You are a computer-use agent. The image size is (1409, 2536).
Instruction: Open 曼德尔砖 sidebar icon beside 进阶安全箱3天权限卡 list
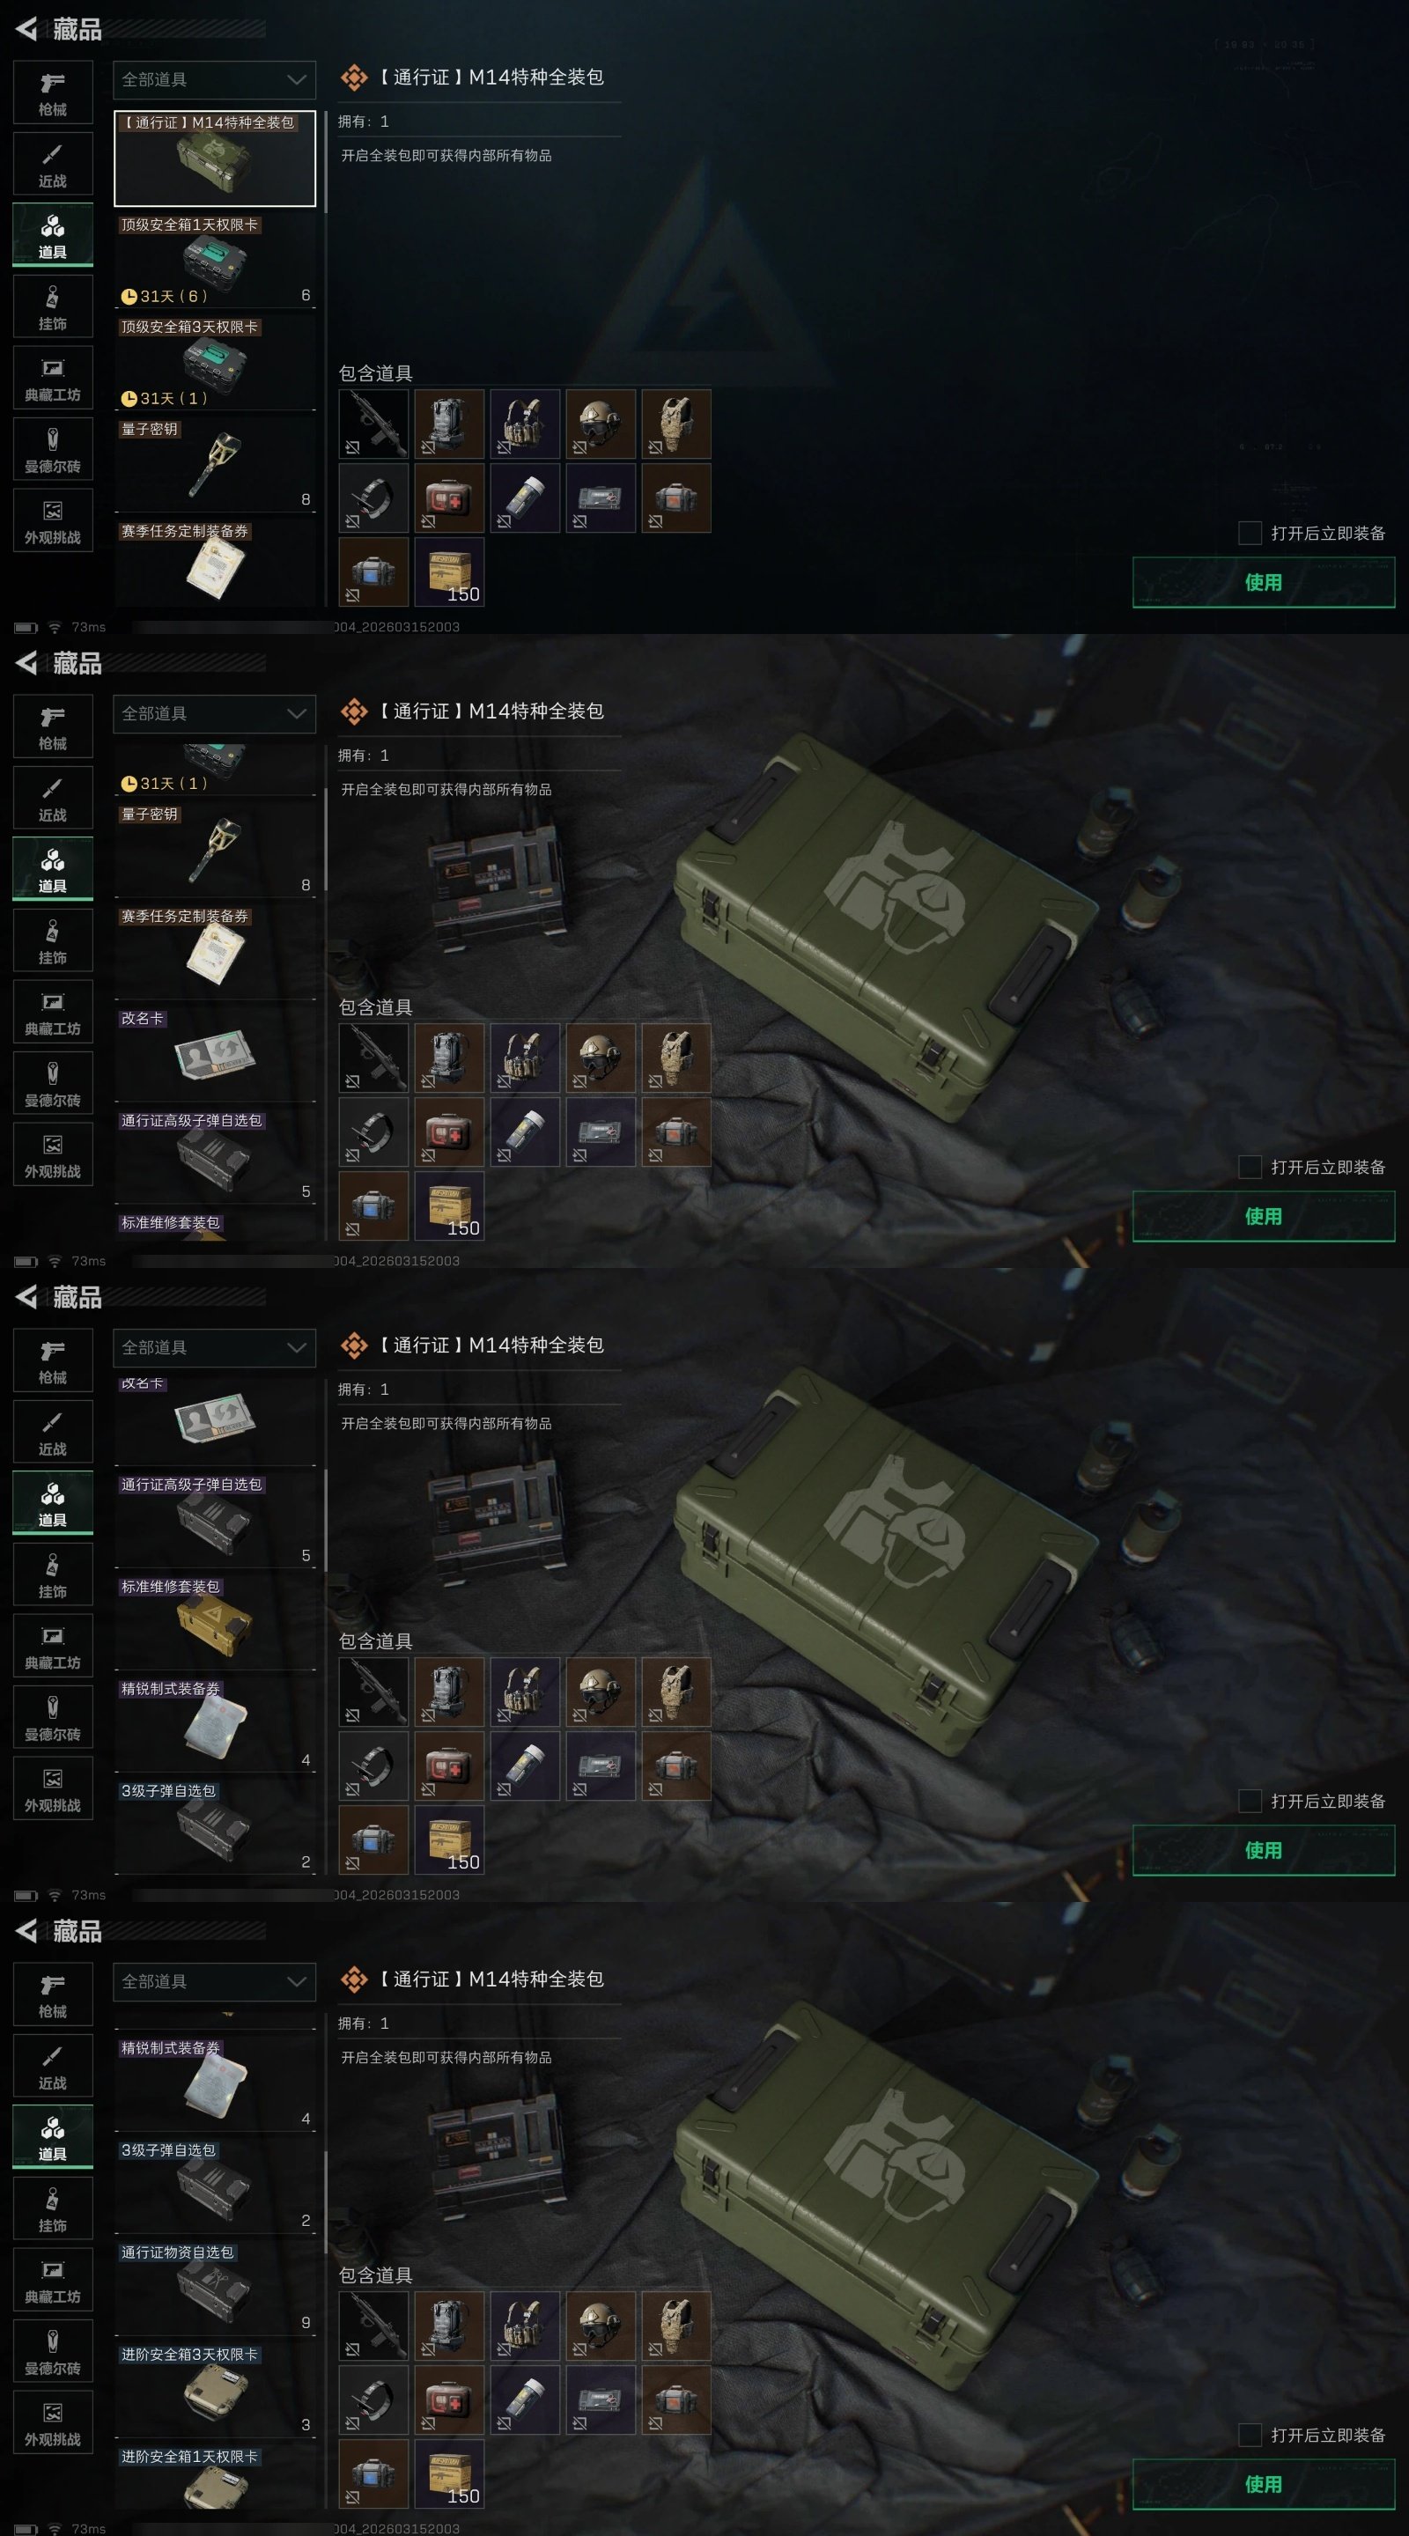pos(53,2350)
